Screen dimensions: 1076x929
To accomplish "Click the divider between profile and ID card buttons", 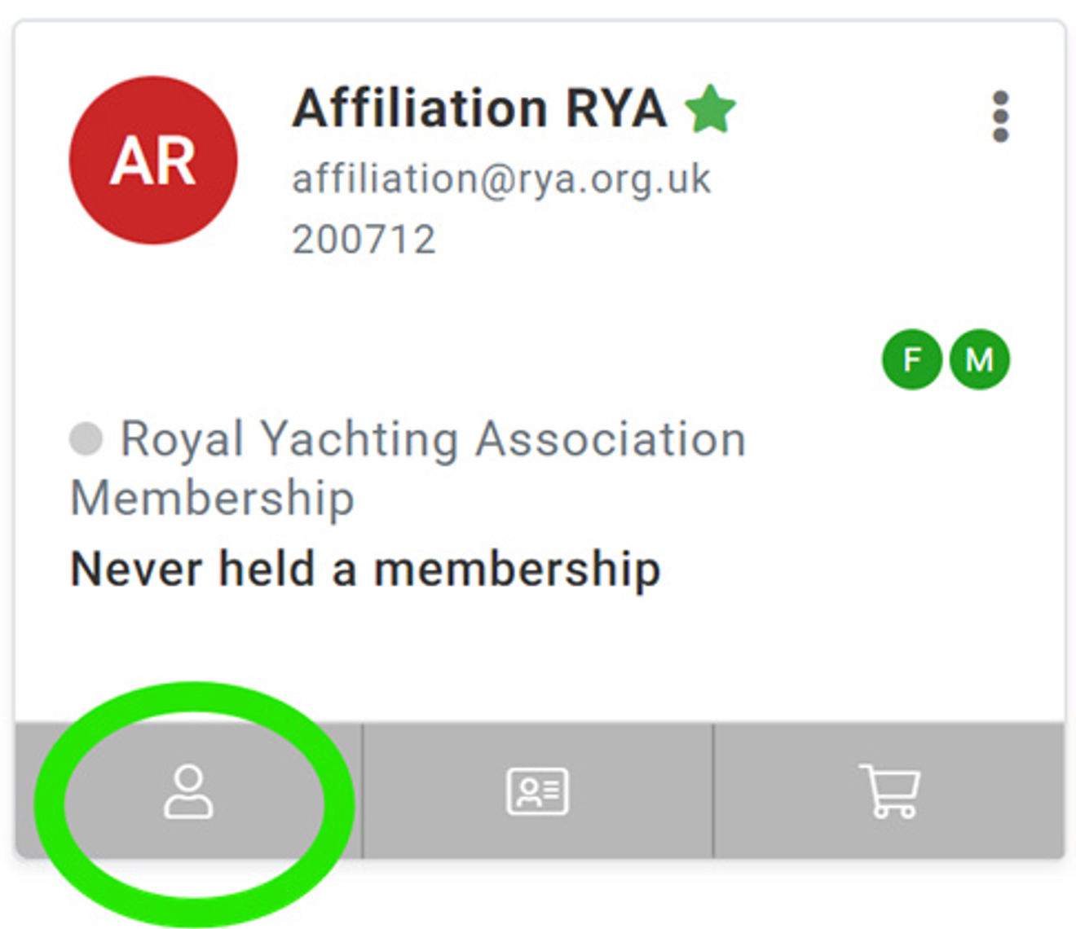I will [x=363, y=790].
